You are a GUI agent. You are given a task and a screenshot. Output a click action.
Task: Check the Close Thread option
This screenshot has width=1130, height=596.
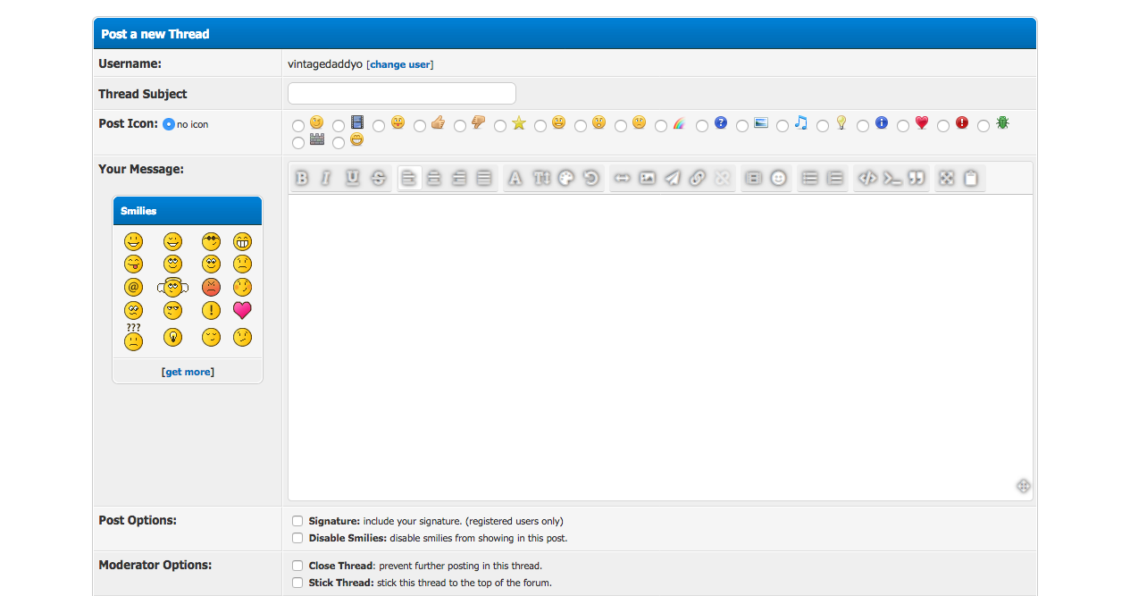point(297,566)
